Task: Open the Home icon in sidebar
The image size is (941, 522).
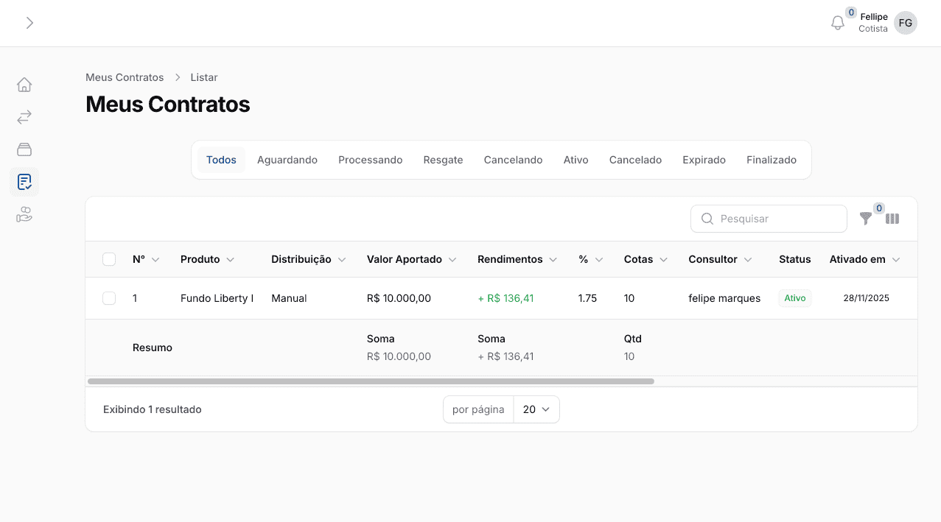Action: (24, 85)
